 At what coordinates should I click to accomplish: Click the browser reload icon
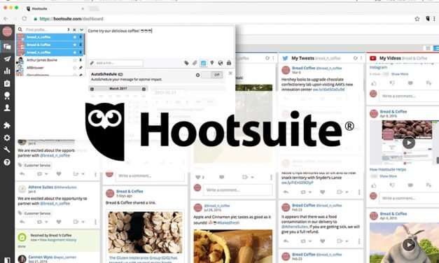pos(25,19)
